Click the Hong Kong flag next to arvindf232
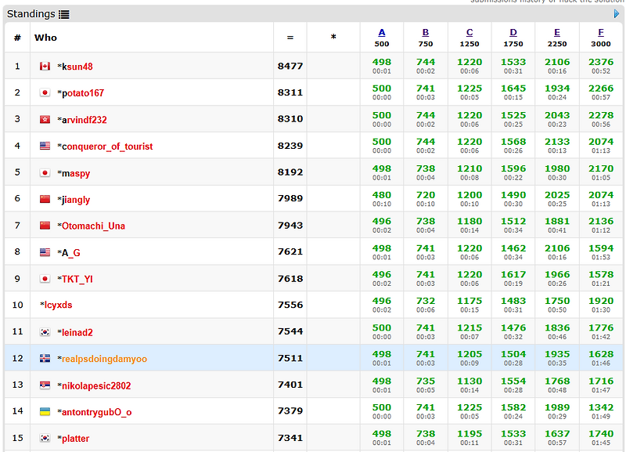626x452 pixels. (x=45, y=120)
